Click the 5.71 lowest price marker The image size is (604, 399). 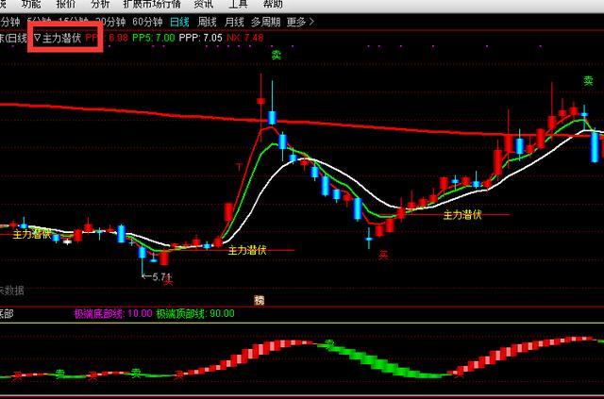[162, 277]
